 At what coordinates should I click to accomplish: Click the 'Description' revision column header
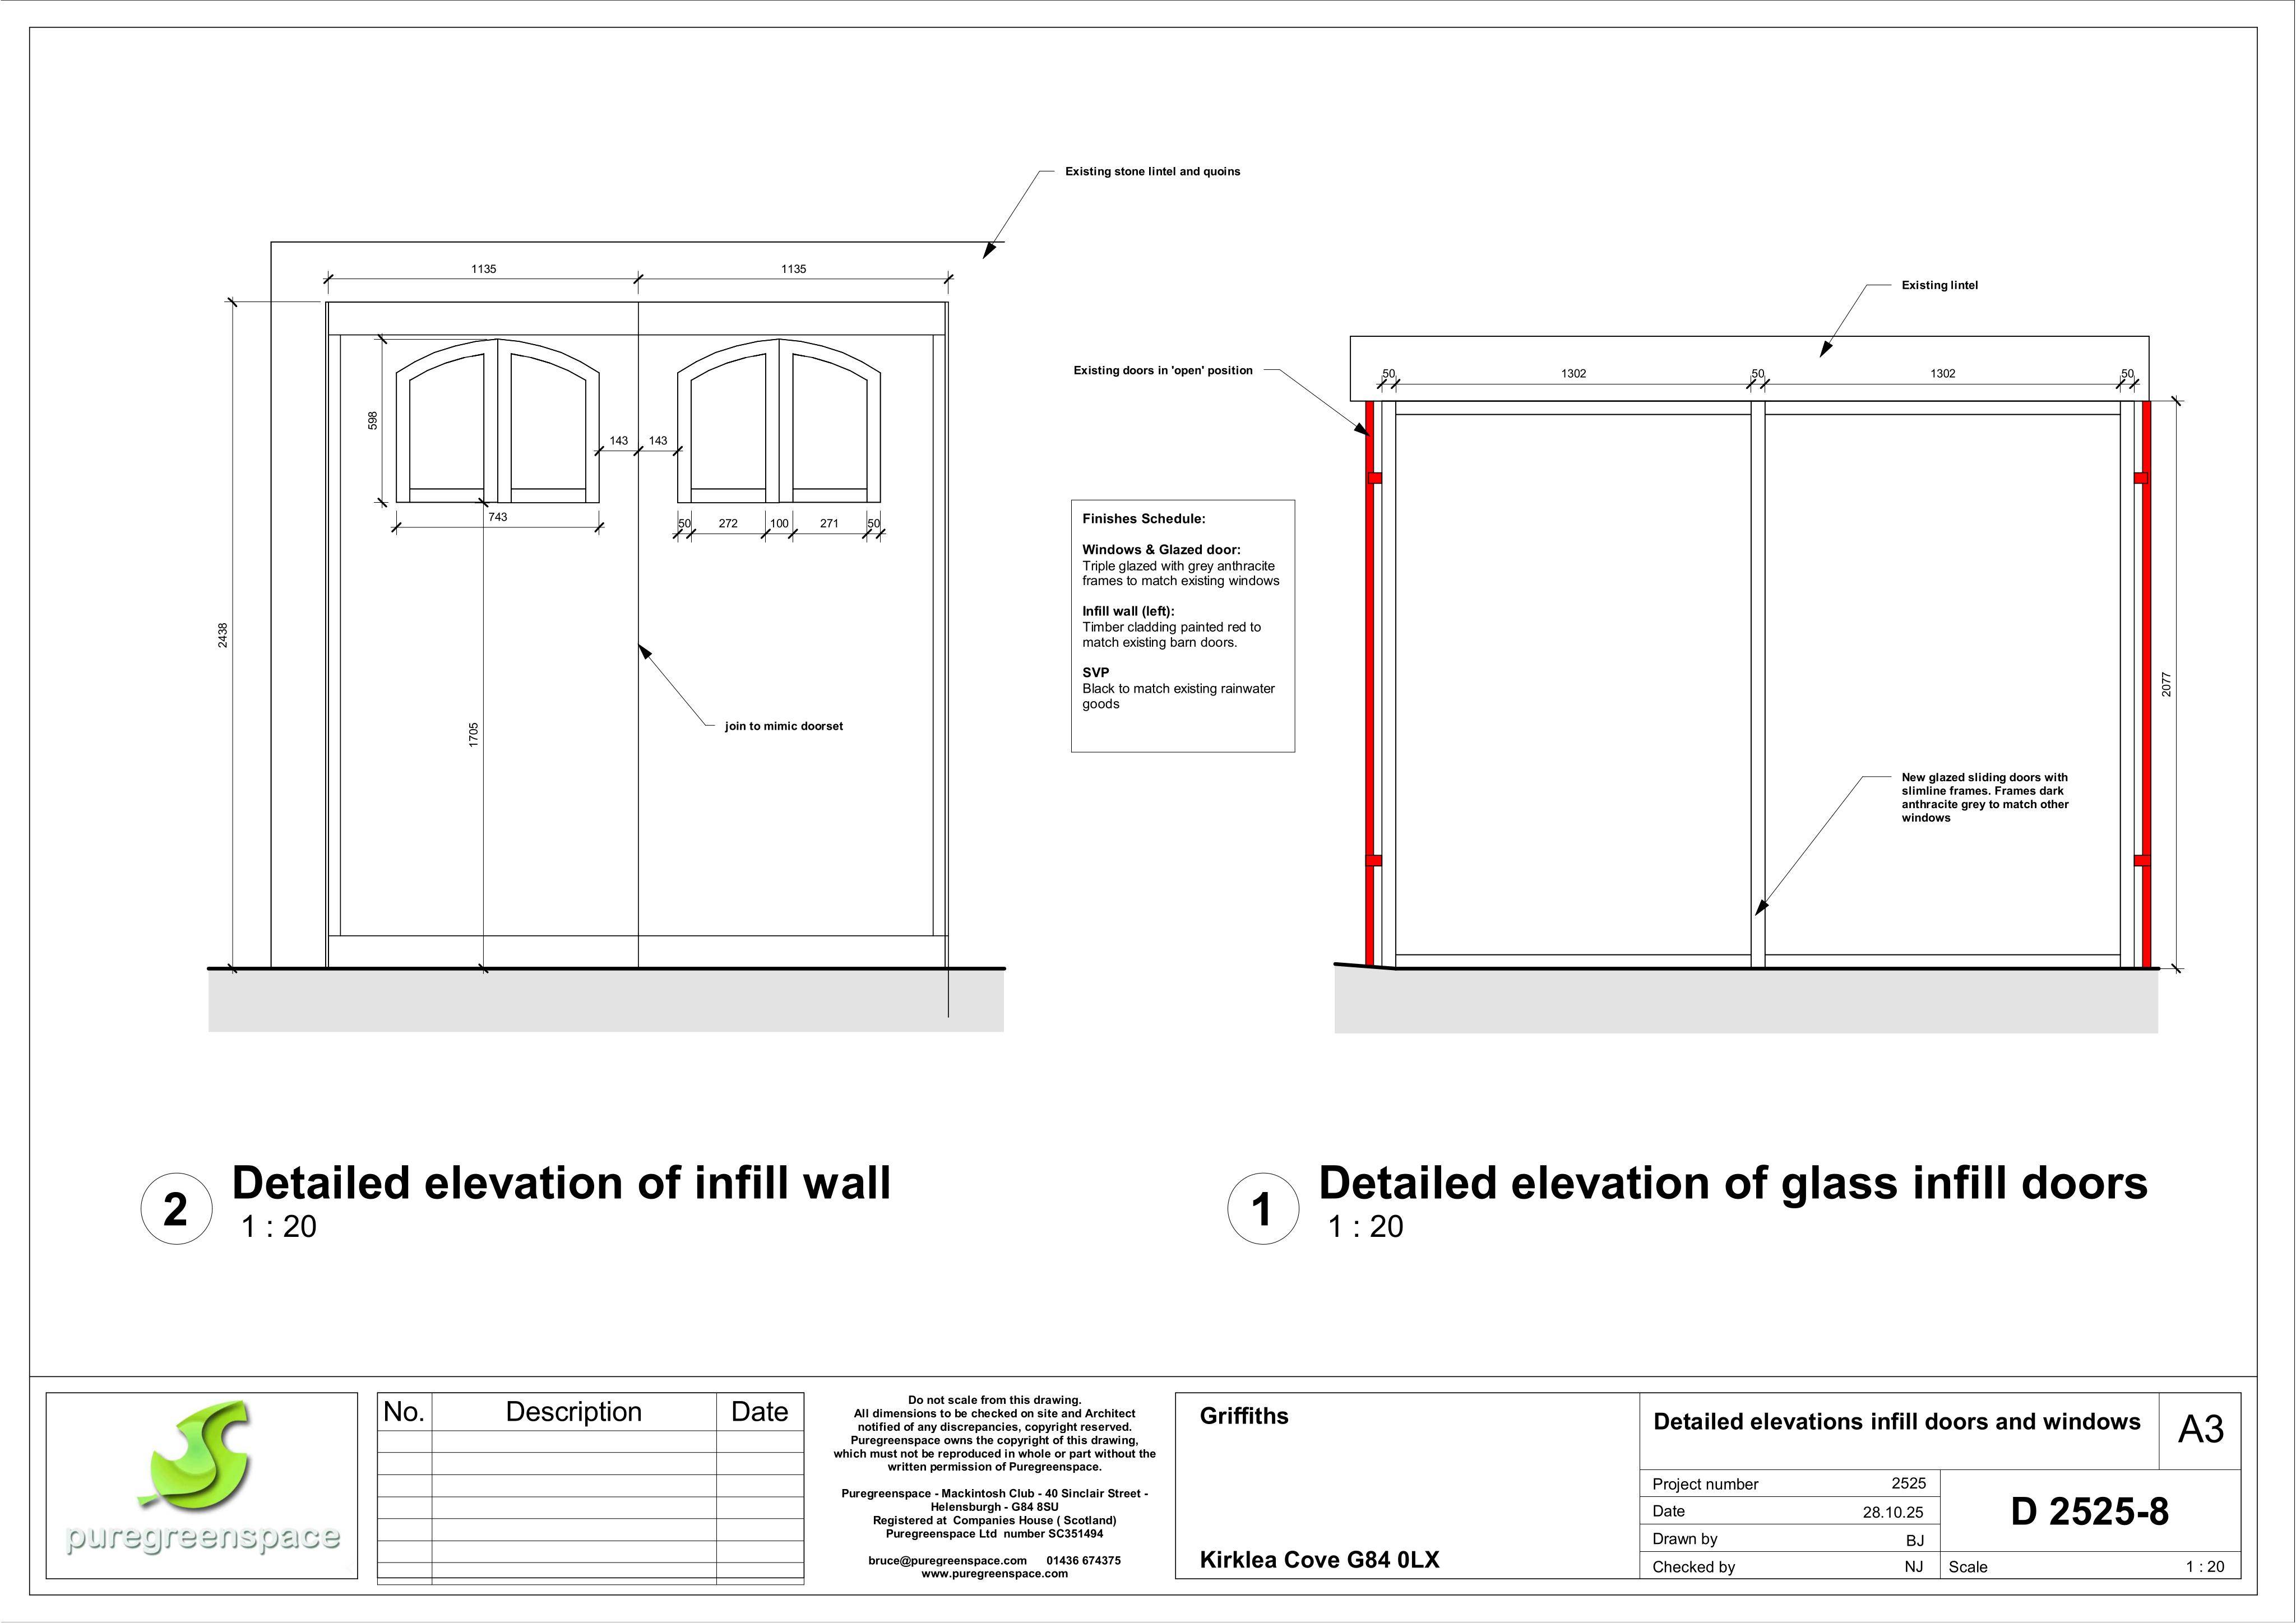click(x=573, y=1412)
